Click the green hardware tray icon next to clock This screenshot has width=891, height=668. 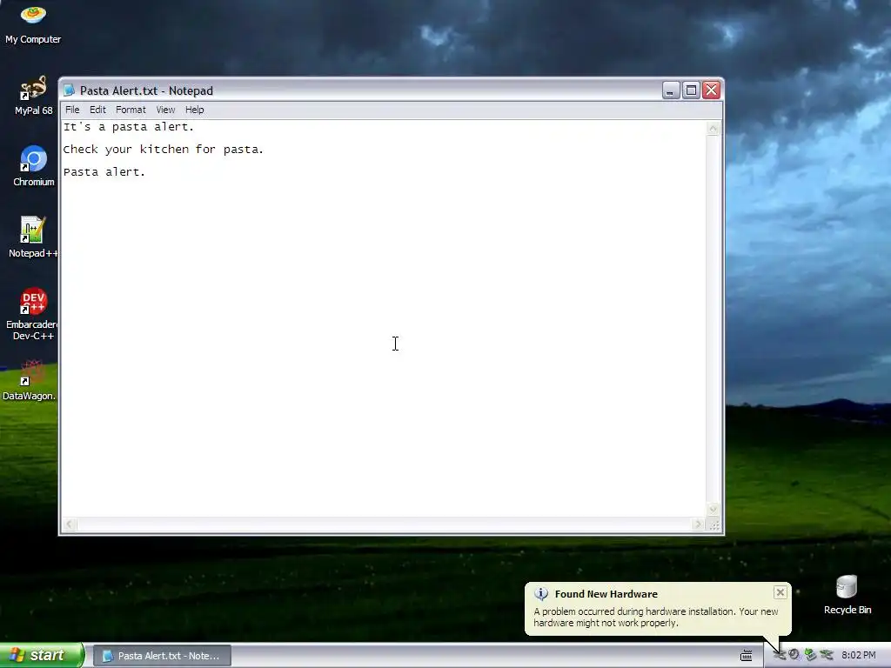point(827,655)
